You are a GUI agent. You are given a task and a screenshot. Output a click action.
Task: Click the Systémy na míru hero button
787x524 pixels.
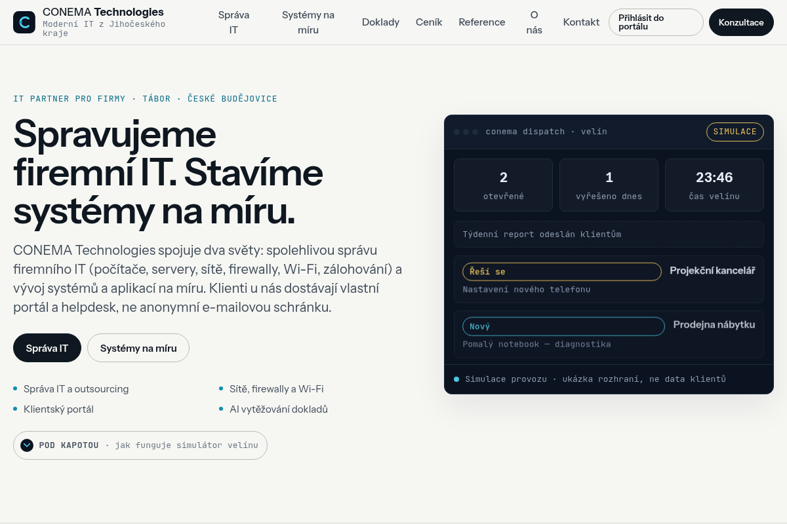(x=138, y=348)
